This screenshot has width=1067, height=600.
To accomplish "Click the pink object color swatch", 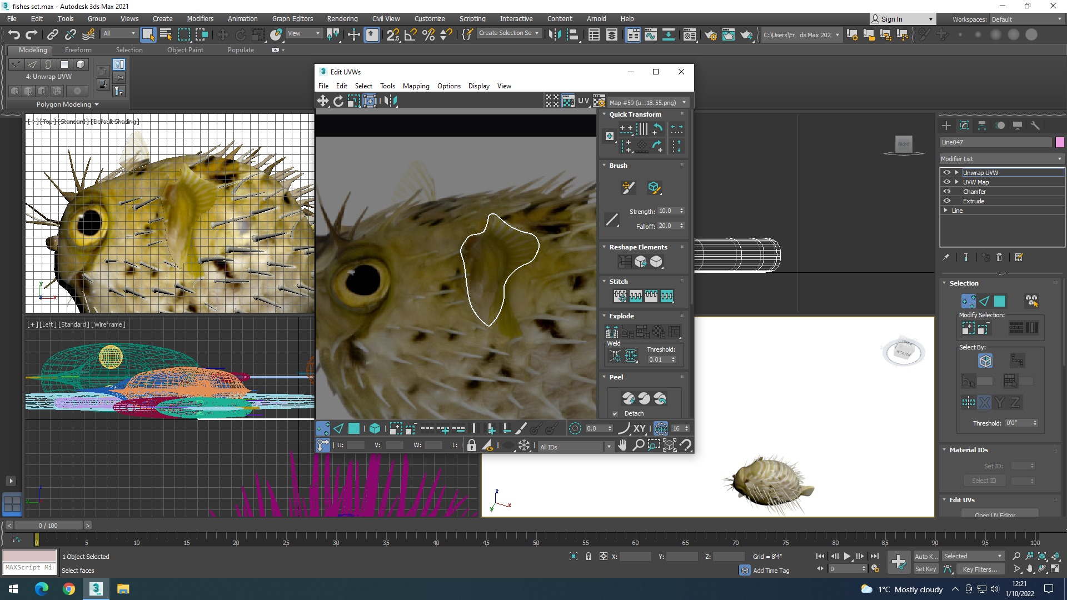I will pyautogui.click(x=1060, y=142).
